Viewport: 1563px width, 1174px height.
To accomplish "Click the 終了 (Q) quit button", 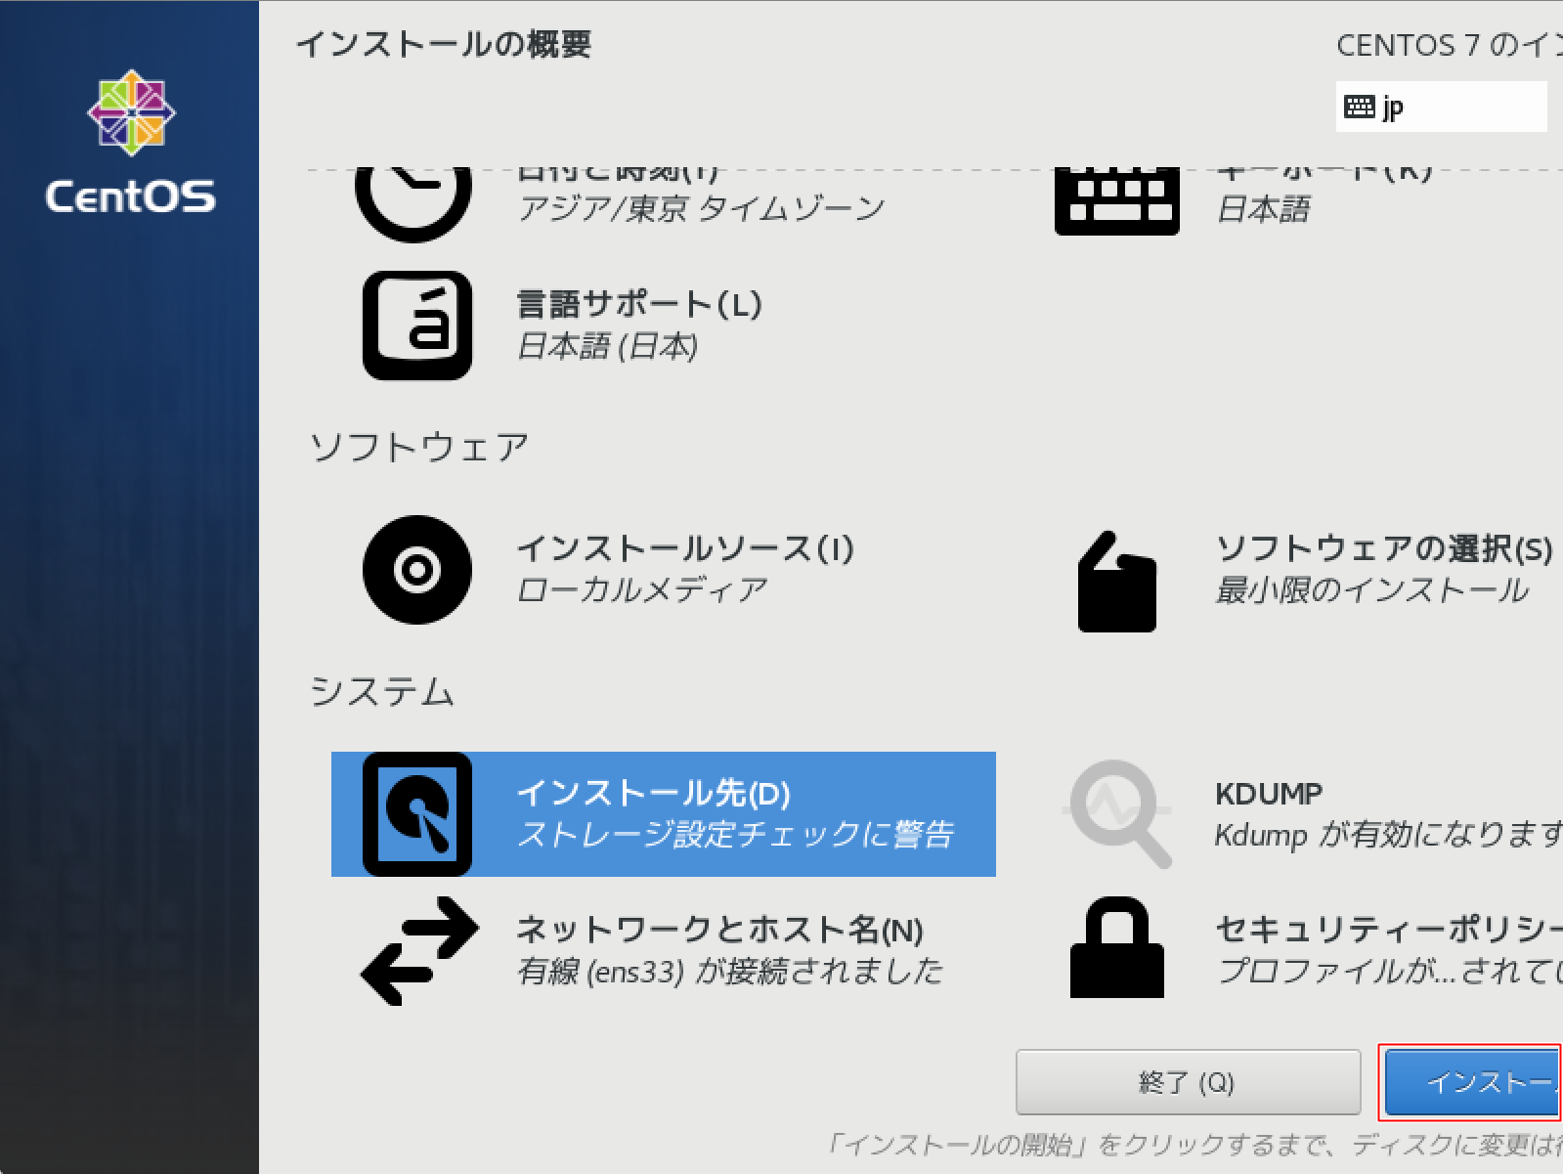I will click(1188, 1082).
